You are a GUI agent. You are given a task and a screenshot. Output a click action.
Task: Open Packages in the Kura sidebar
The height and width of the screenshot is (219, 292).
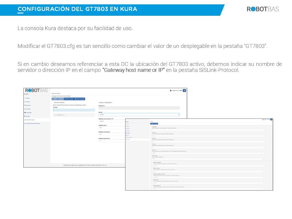coord(28,113)
